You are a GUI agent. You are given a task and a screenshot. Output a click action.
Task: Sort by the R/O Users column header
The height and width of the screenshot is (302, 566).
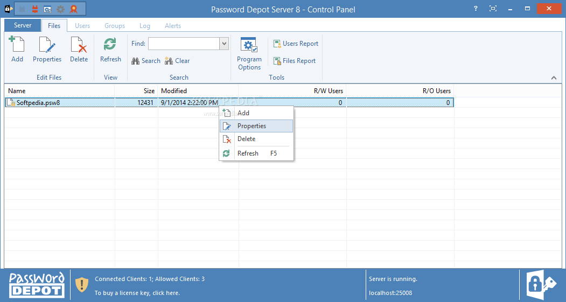coord(400,91)
